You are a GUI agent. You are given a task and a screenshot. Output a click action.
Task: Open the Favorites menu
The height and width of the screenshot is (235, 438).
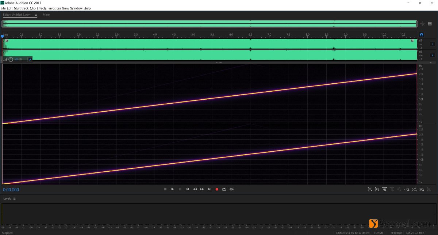[54, 8]
